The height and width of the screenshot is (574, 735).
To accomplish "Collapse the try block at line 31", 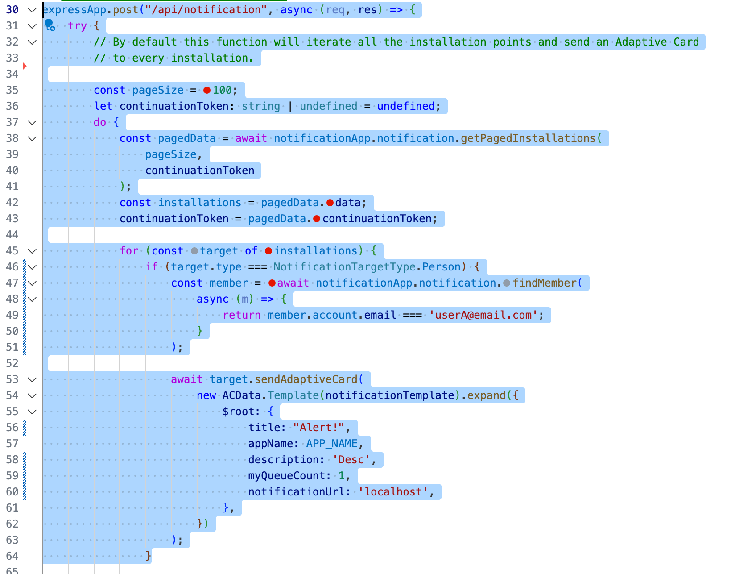I will [32, 26].
